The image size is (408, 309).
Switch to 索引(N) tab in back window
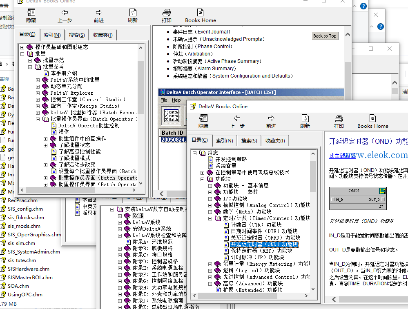pos(52,35)
